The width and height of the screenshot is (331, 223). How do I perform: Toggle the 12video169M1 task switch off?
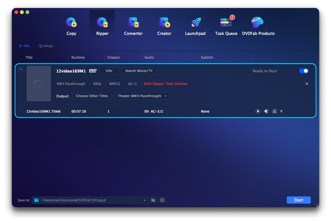pyautogui.click(x=304, y=71)
